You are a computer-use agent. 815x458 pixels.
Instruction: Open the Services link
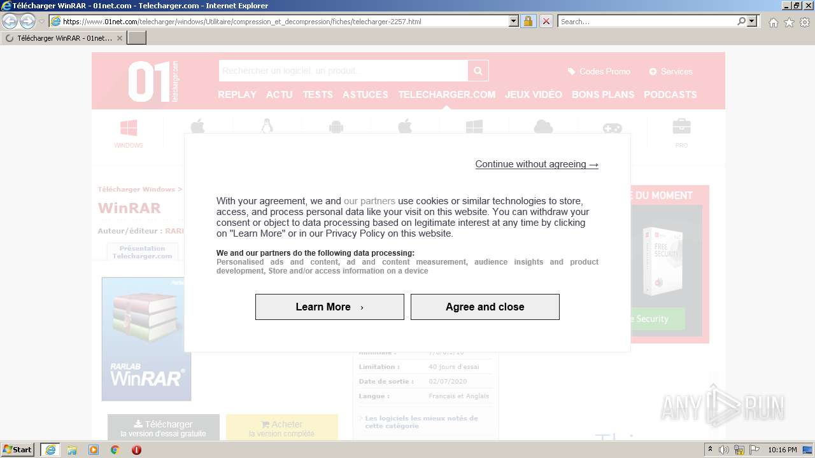pyautogui.click(x=670, y=71)
